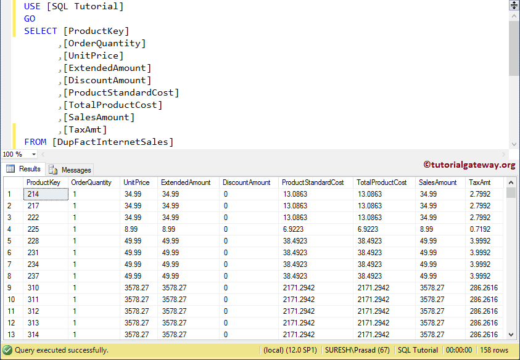Open the 100% zoom level dropdown
Image resolution: width=520 pixels, height=360 pixels.
tap(34, 154)
